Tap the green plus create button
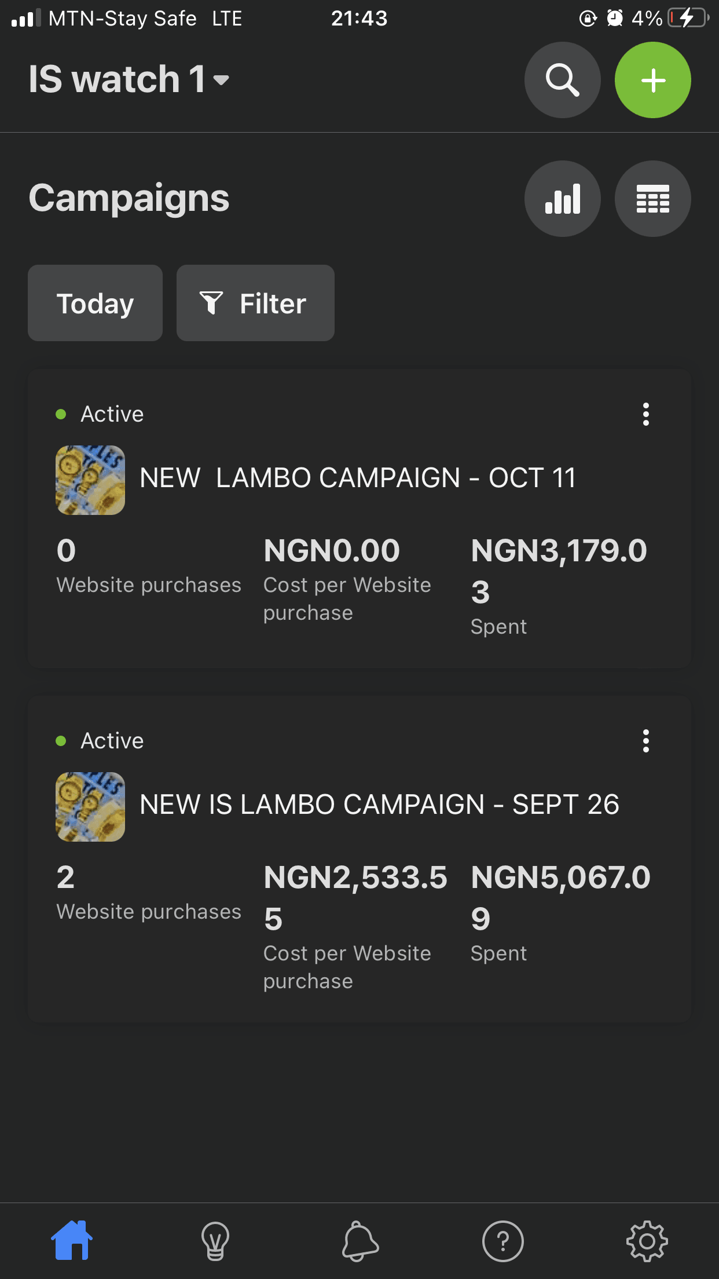 [x=652, y=80]
